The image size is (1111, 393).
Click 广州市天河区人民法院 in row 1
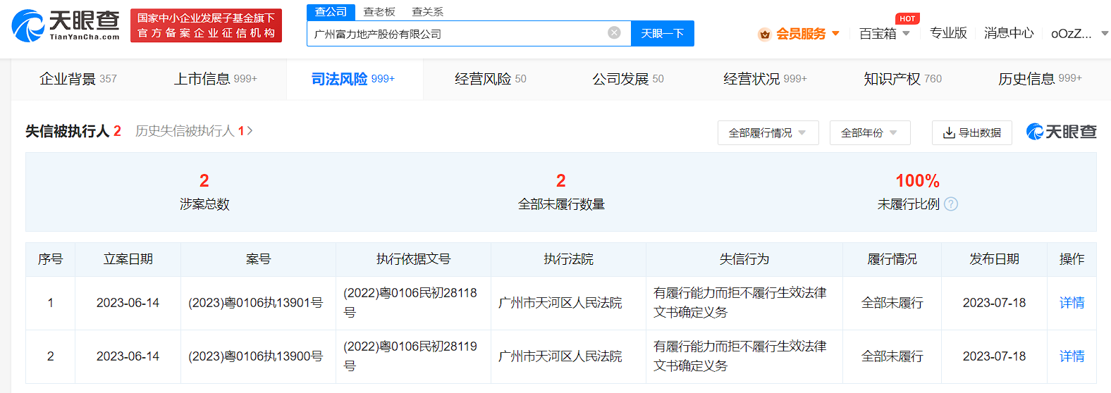pyautogui.click(x=560, y=303)
